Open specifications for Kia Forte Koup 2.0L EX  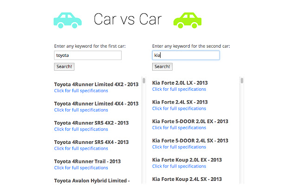coord(179,166)
